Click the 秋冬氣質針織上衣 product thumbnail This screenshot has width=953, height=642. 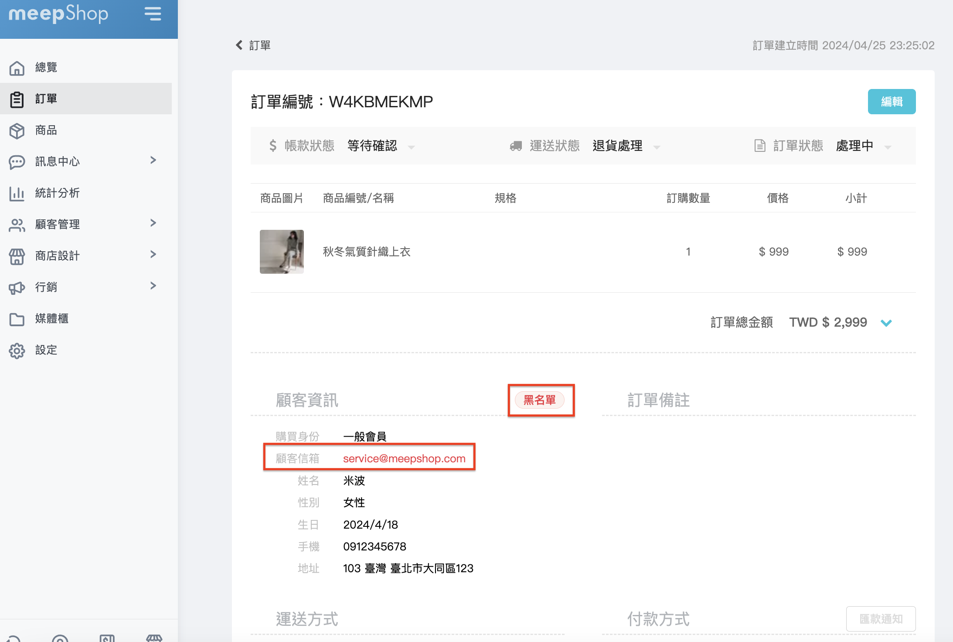[x=282, y=252]
